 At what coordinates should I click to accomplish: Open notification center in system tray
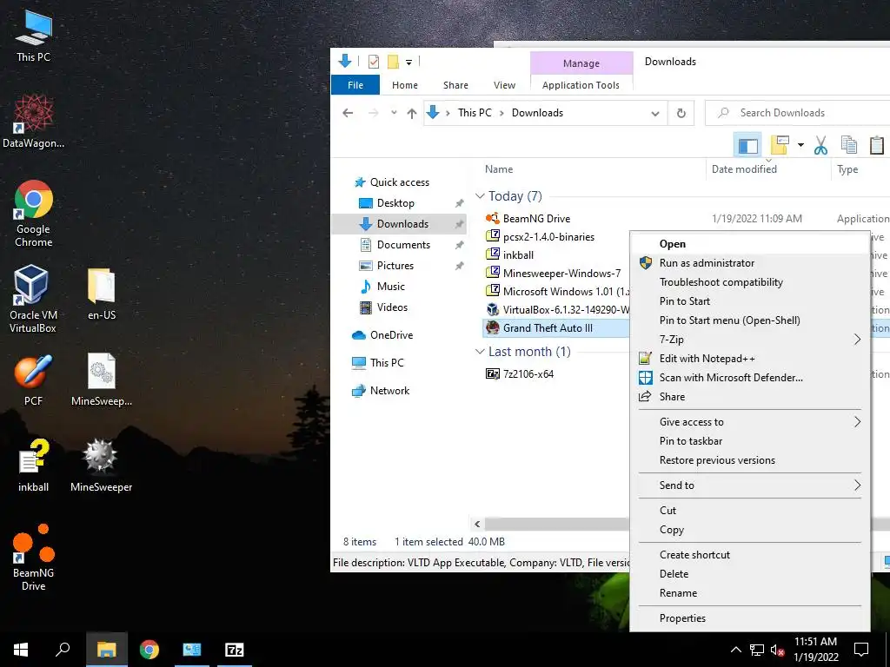(x=861, y=650)
